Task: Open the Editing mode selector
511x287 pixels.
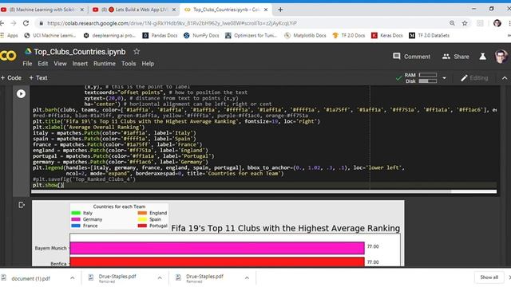Action: pyautogui.click(x=474, y=78)
